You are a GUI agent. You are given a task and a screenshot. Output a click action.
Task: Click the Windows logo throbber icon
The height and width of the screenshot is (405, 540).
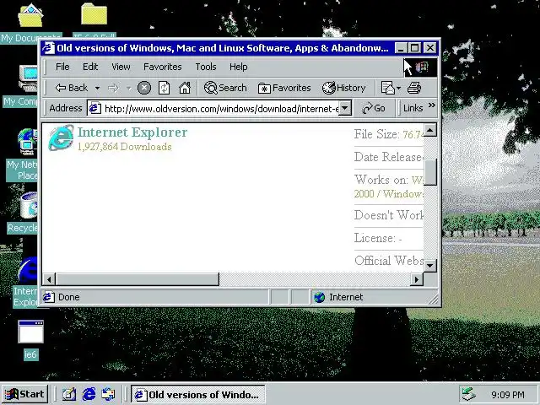pos(421,67)
